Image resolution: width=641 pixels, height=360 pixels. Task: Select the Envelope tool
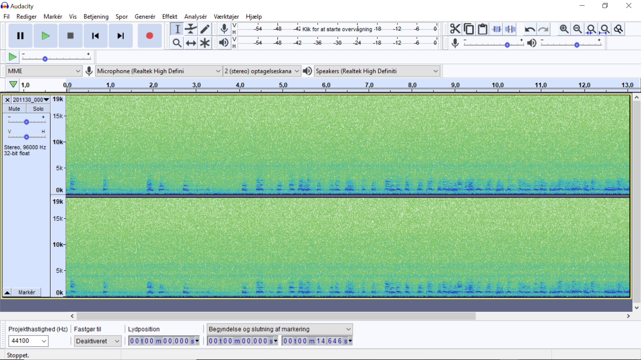click(191, 29)
